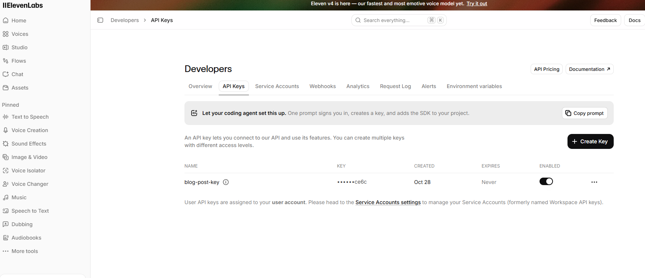Go to the Request Log tab
Viewport: 645px width, 278px height.
pyautogui.click(x=395, y=86)
